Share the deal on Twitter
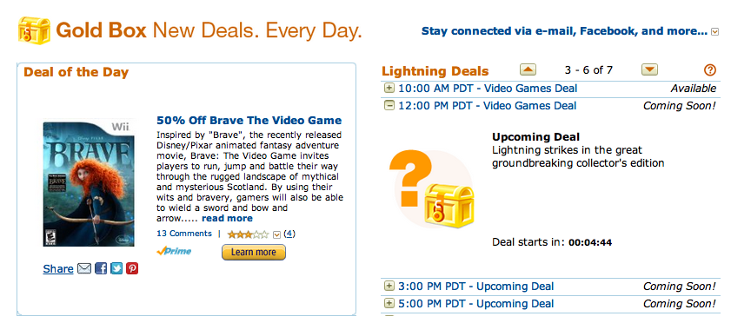This screenshot has width=731, height=323. tap(116, 268)
